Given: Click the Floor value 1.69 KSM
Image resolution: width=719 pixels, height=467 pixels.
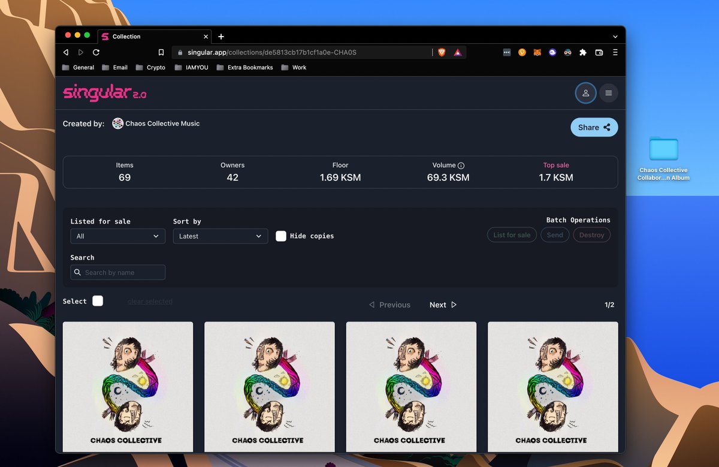Looking at the screenshot, I should (340, 177).
